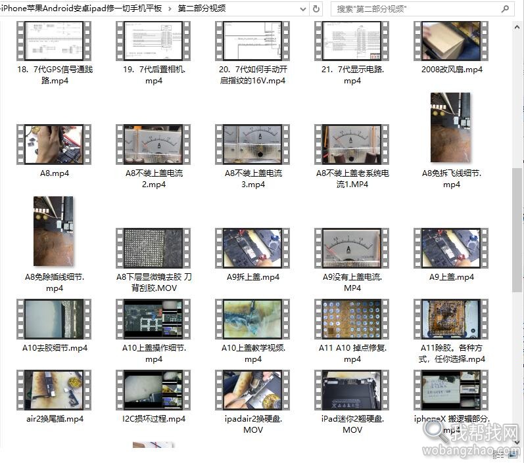Click file name label I2C损坏过程.mp4
The image size is (524, 463).
(154, 418)
